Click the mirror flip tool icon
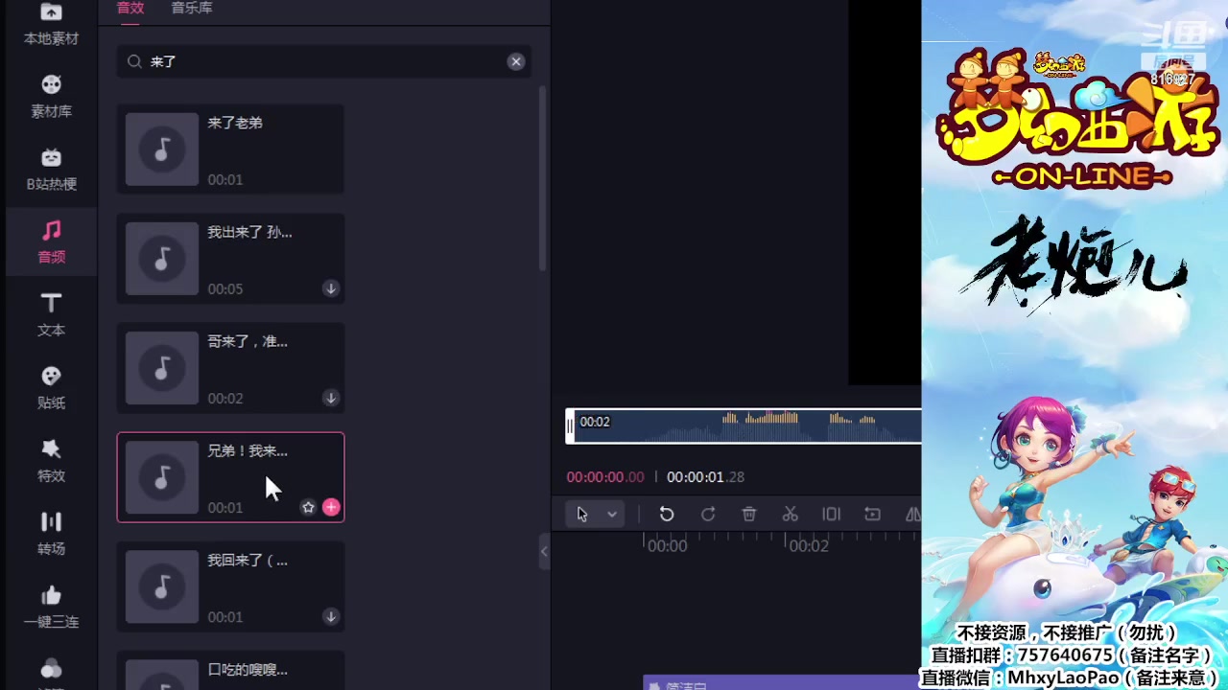Viewport: 1228px width, 690px height. (x=912, y=515)
